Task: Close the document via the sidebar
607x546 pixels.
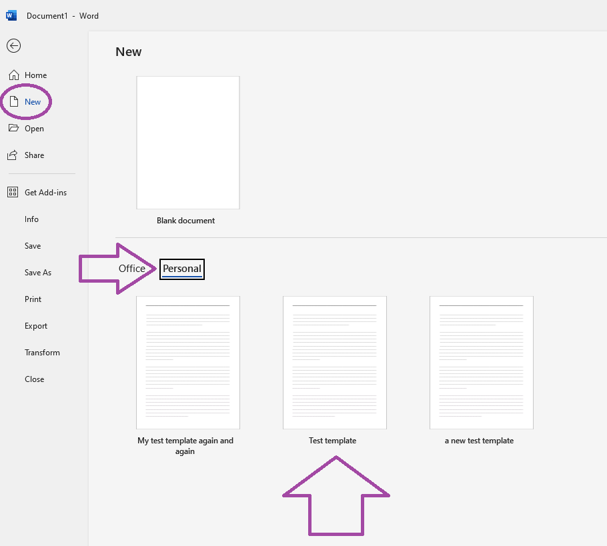Action: [34, 379]
